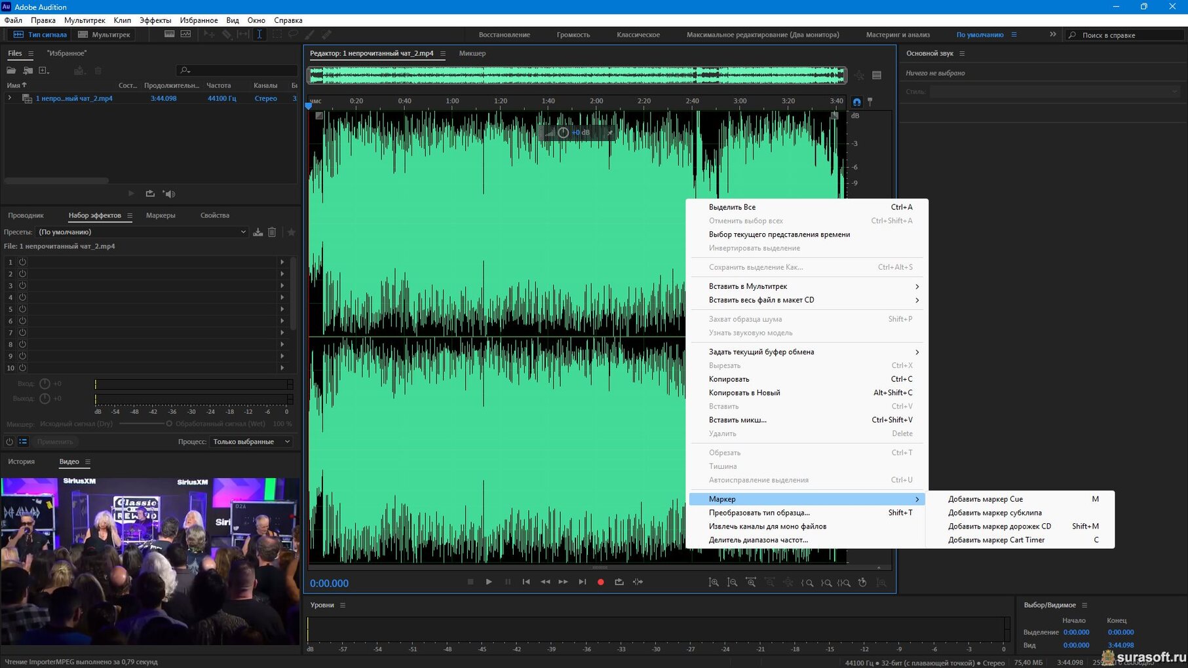
Task: Open the Presets dropdown
Action: (142, 232)
